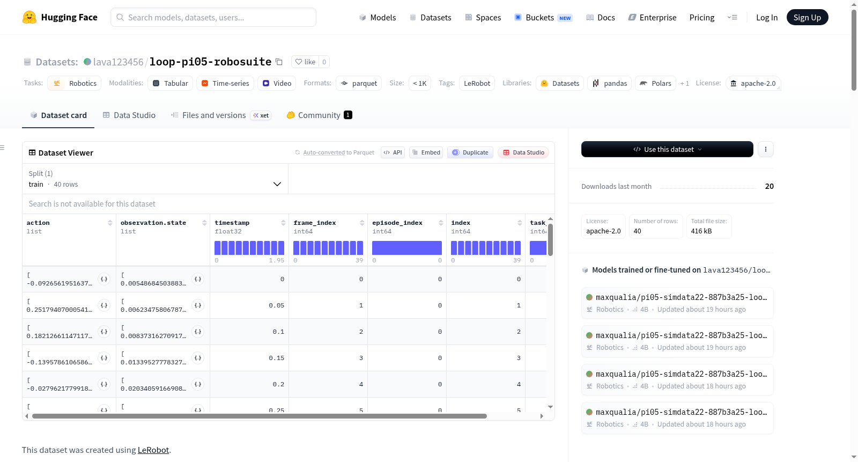Copy dataset name with copy icon
Image resolution: width=858 pixels, height=462 pixels.
pyautogui.click(x=279, y=62)
